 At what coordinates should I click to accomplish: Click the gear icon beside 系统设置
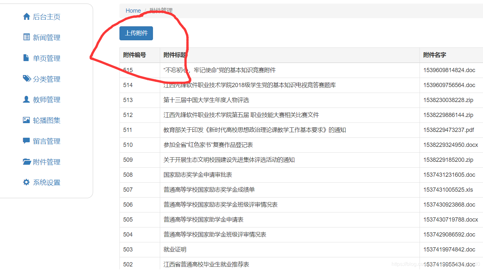click(26, 182)
